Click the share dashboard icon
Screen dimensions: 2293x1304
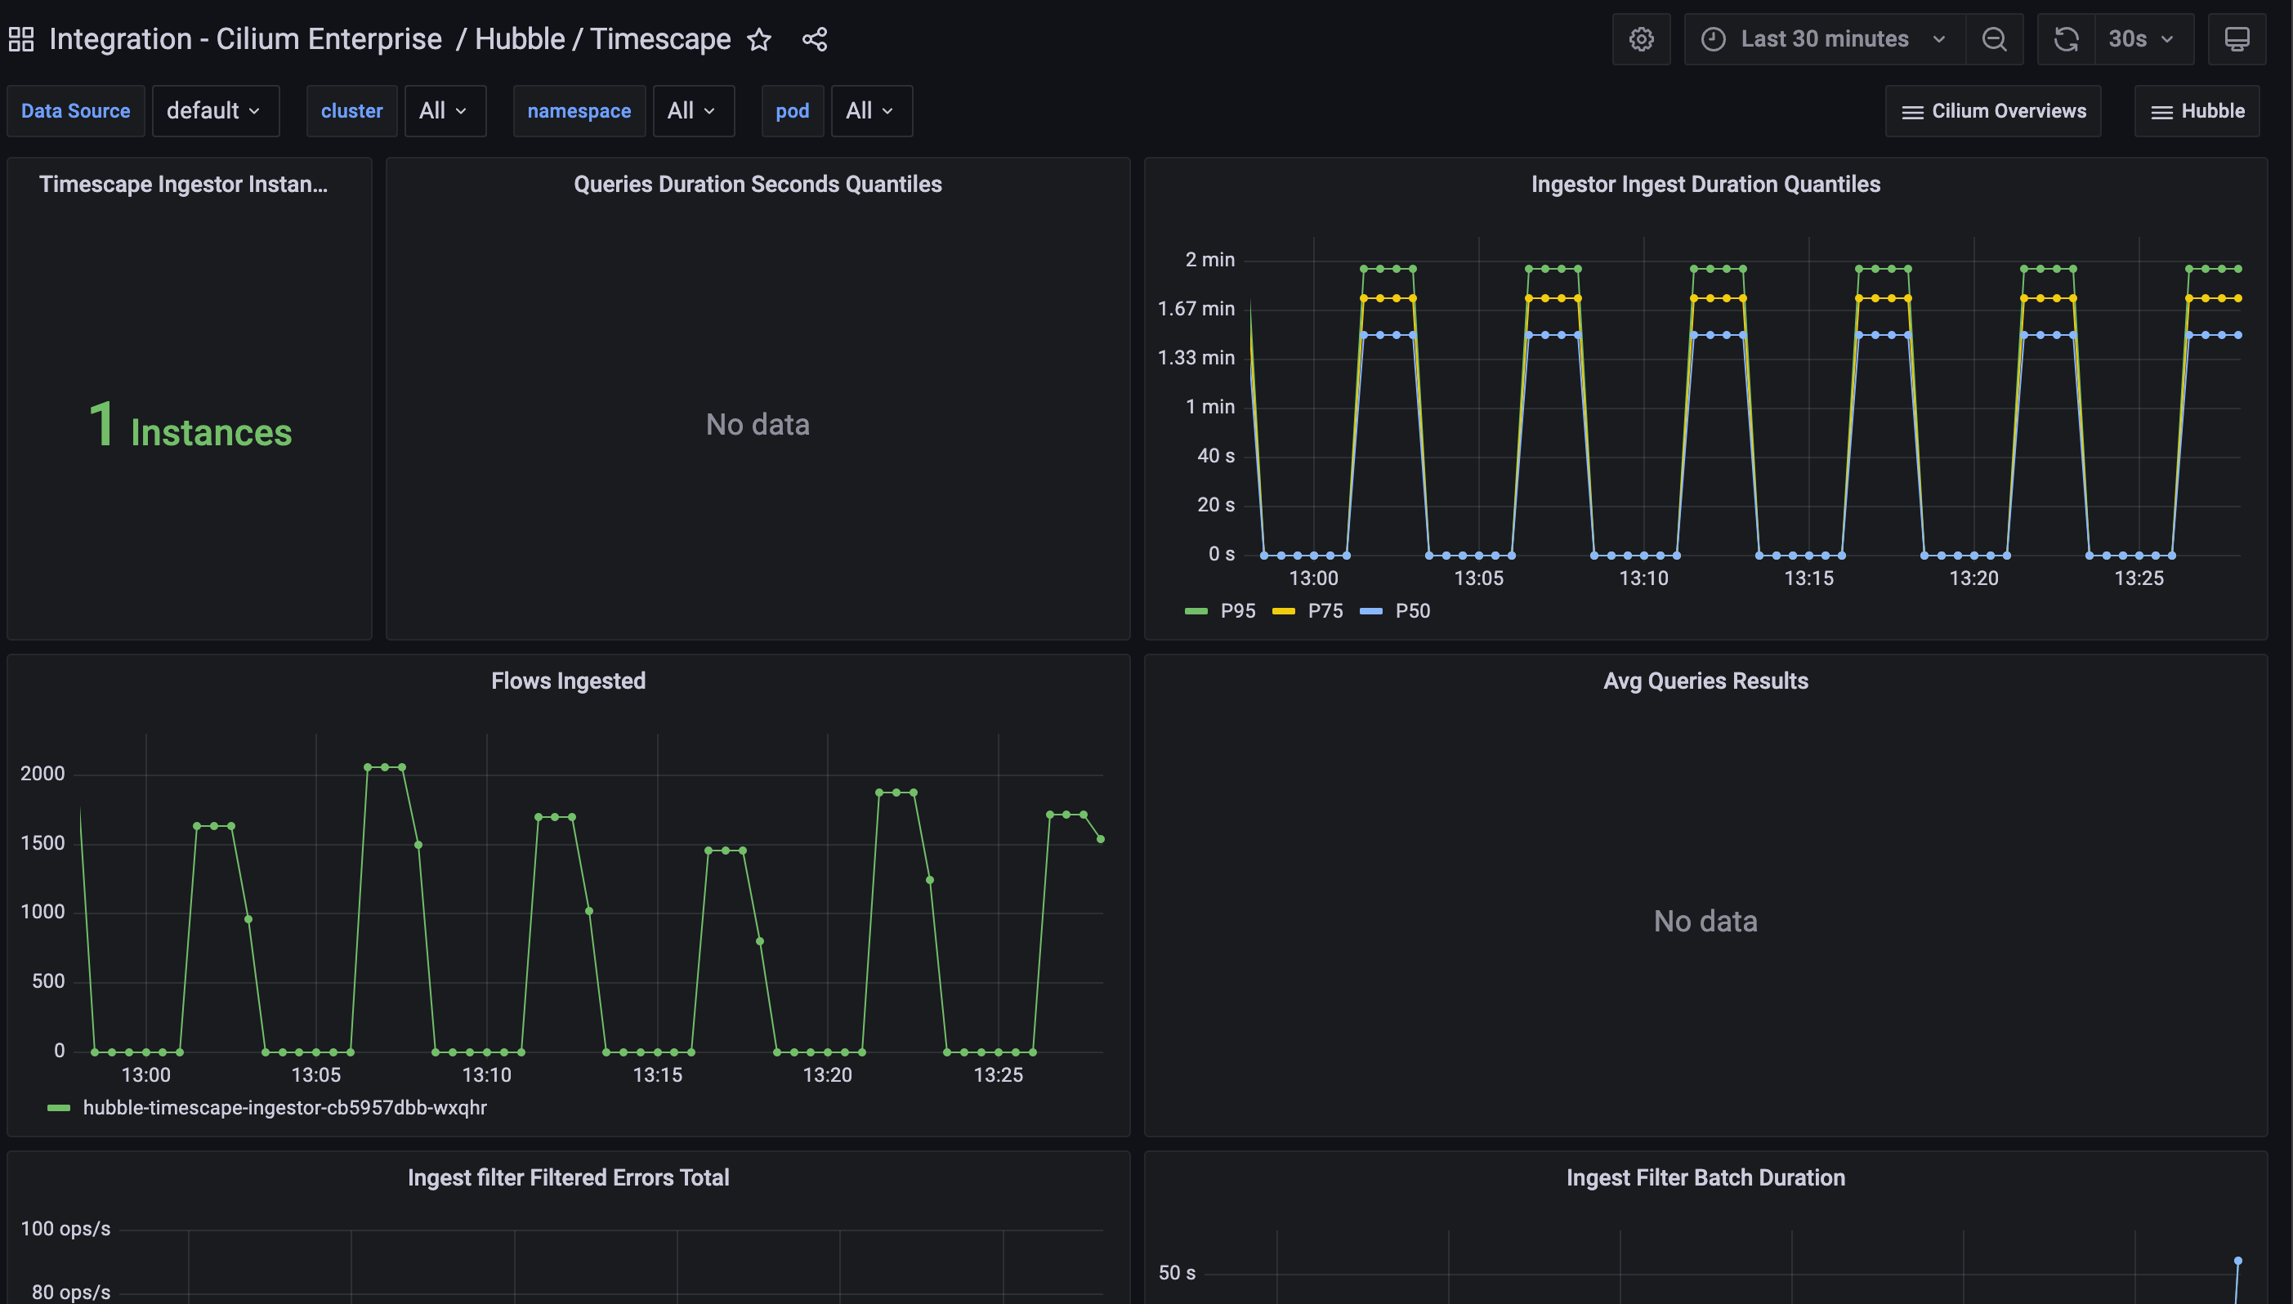(814, 39)
